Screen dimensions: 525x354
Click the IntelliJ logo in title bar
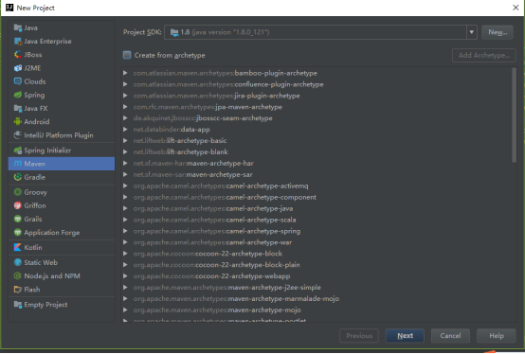[x=9, y=8]
